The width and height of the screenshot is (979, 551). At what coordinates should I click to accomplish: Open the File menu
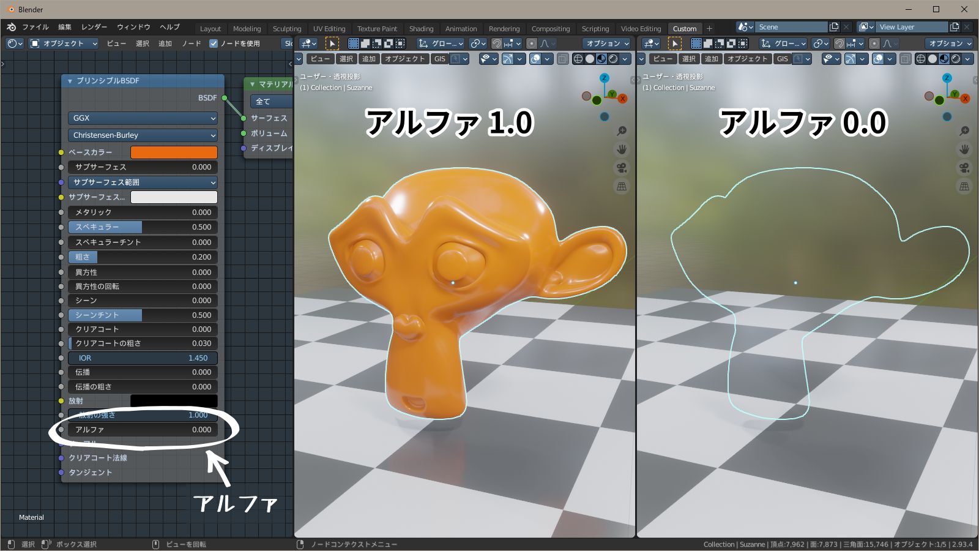pos(35,27)
